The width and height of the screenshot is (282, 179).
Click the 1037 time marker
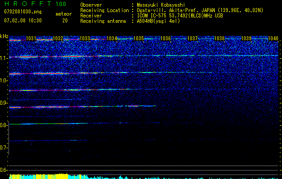click(192, 38)
